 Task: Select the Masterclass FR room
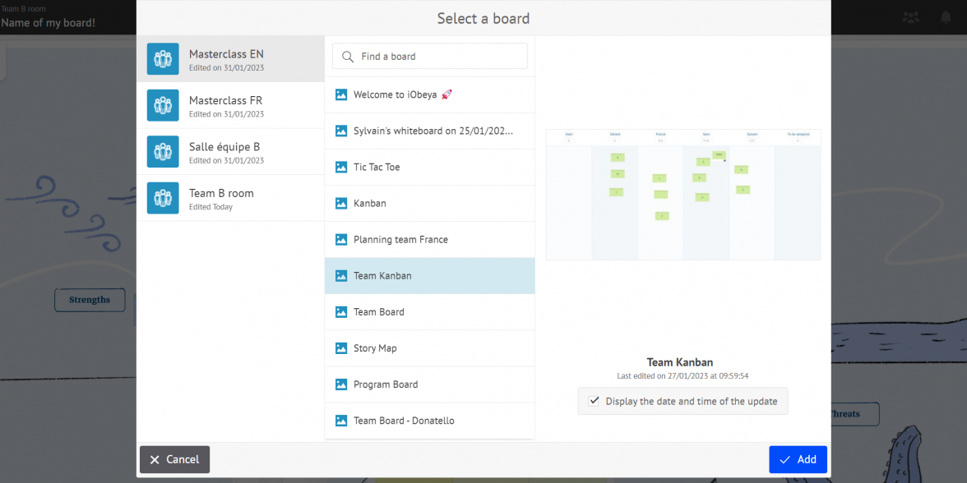pos(230,105)
